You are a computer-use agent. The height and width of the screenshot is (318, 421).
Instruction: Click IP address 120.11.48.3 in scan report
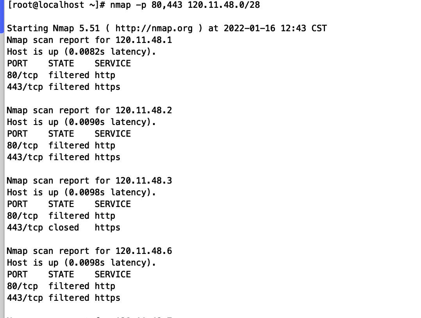coord(144,180)
